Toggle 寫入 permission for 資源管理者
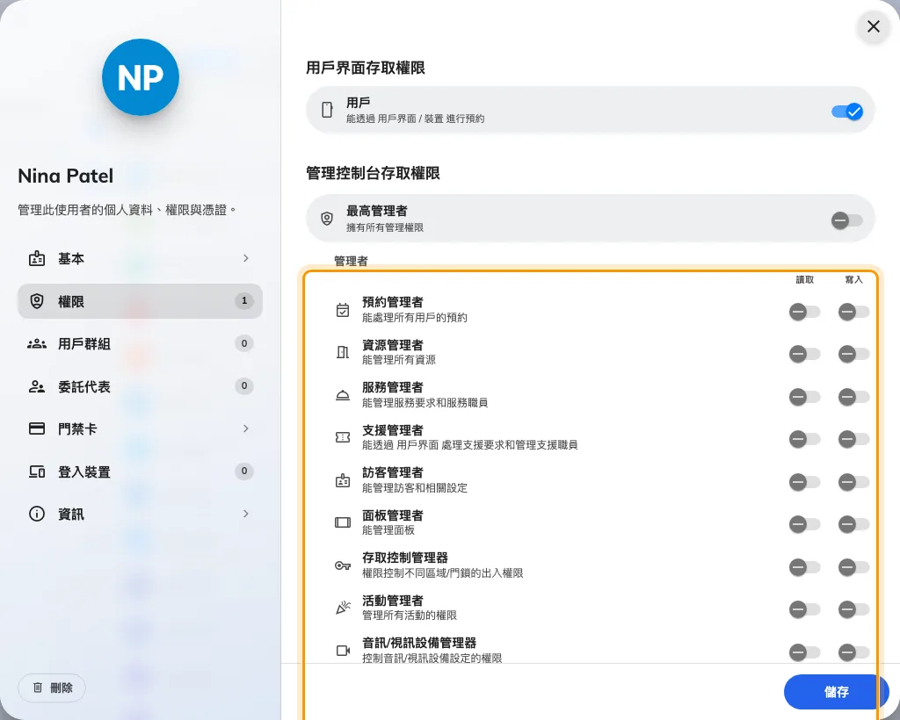Image resolution: width=900 pixels, height=720 pixels. [x=854, y=354]
